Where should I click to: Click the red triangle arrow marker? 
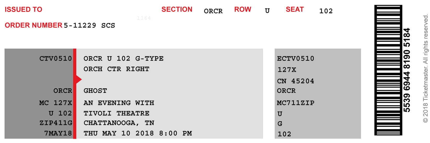click(78, 79)
